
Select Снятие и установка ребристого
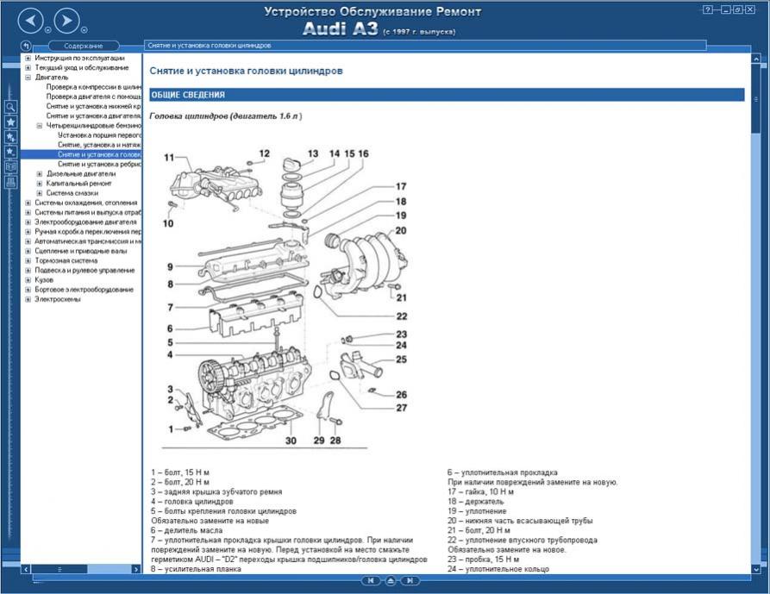(100, 164)
